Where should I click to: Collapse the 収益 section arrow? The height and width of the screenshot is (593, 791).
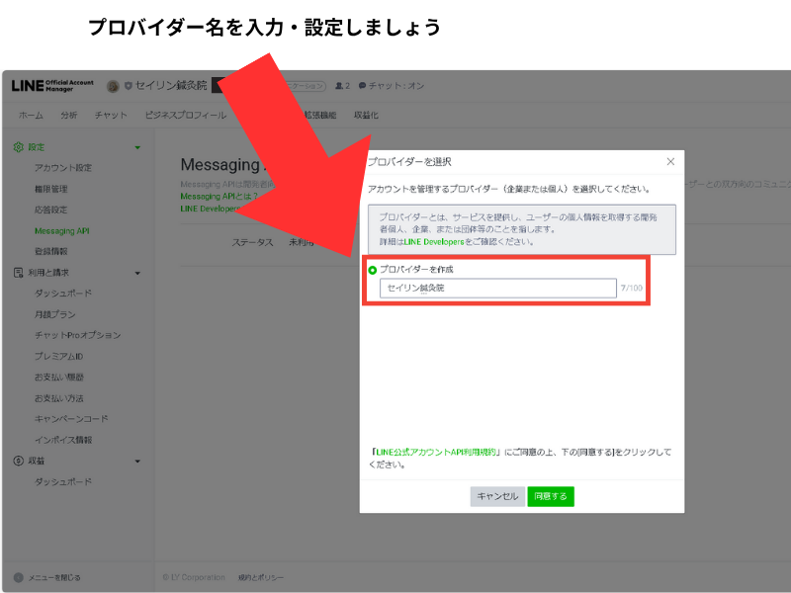[137, 461]
